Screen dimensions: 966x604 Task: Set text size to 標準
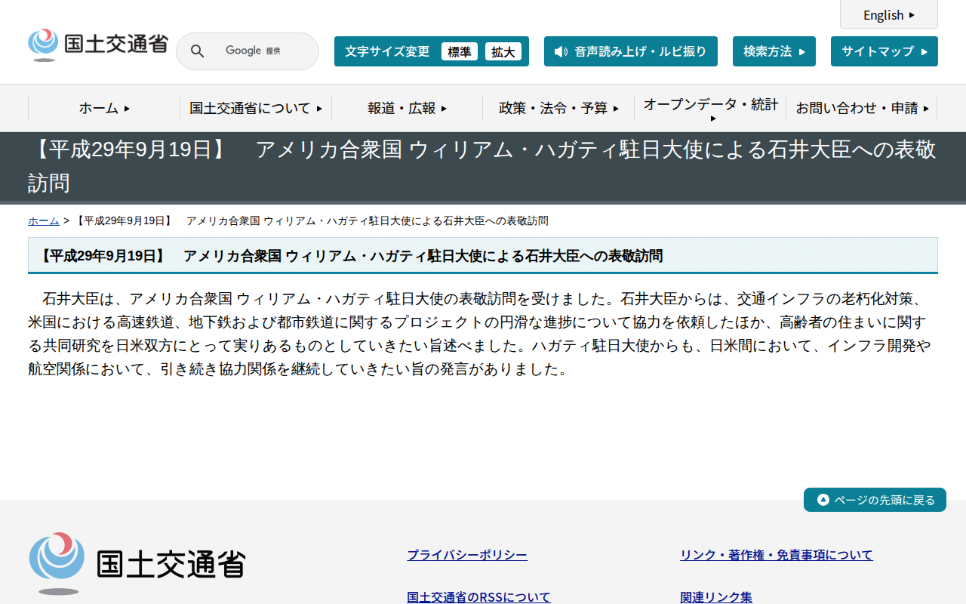[x=460, y=51]
